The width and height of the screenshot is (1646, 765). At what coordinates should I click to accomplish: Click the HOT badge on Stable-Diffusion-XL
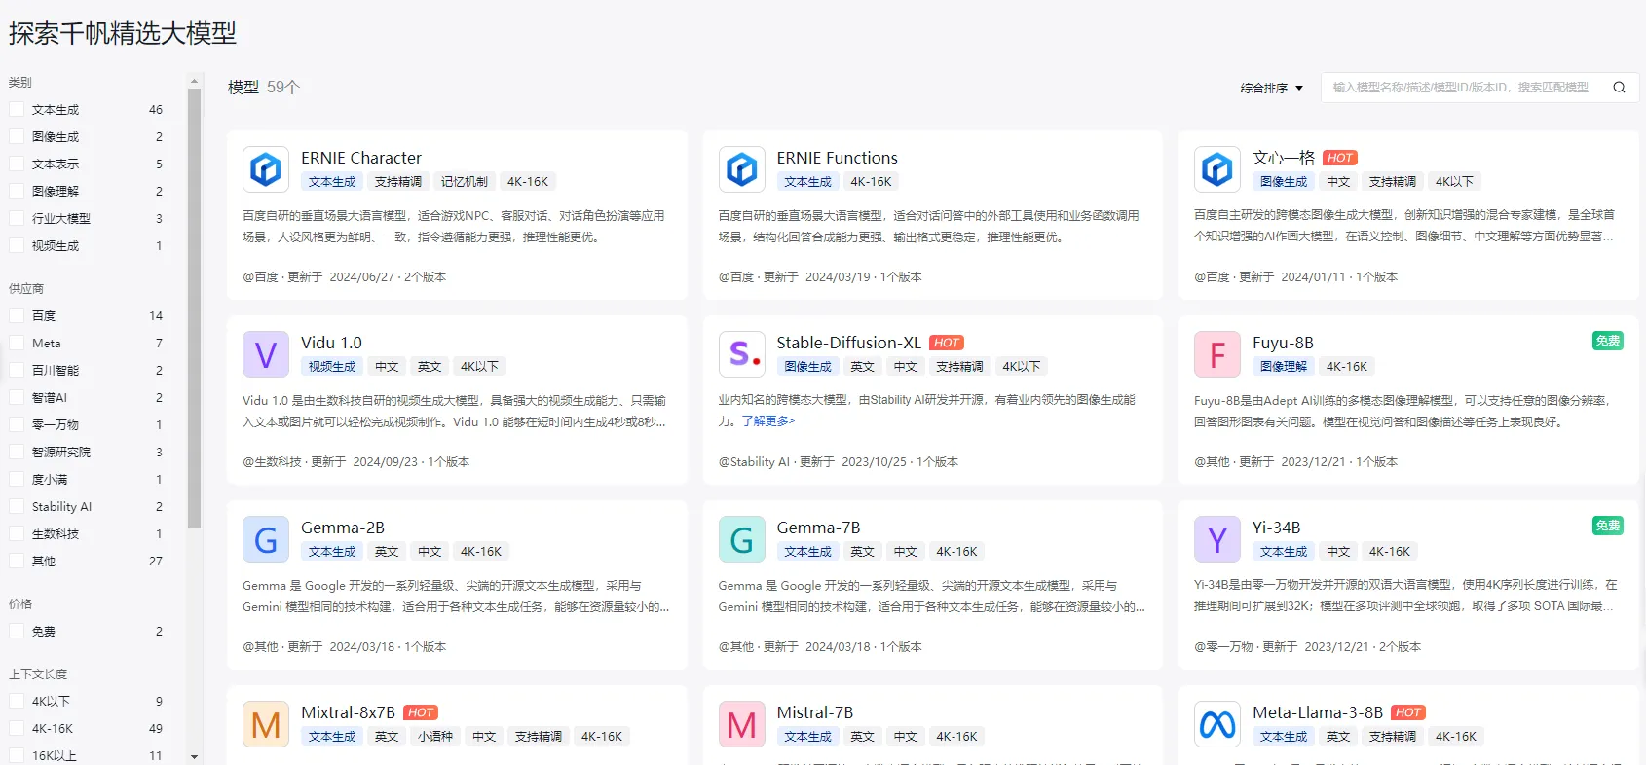pos(947,343)
